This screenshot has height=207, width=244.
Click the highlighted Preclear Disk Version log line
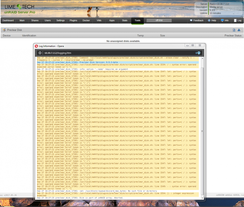coord(118,62)
